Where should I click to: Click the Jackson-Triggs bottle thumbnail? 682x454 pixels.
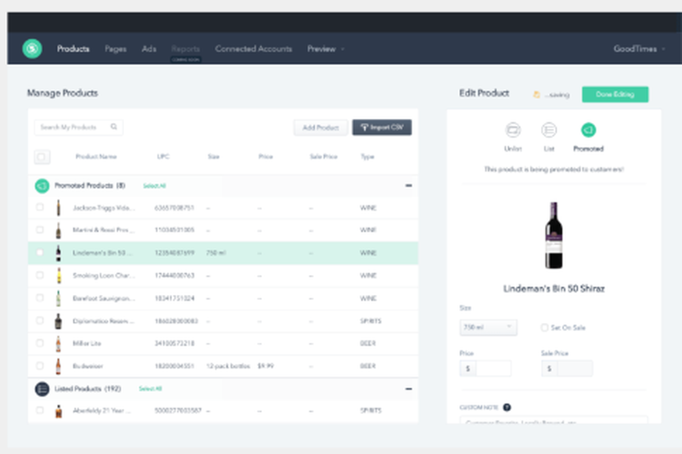coord(58,208)
